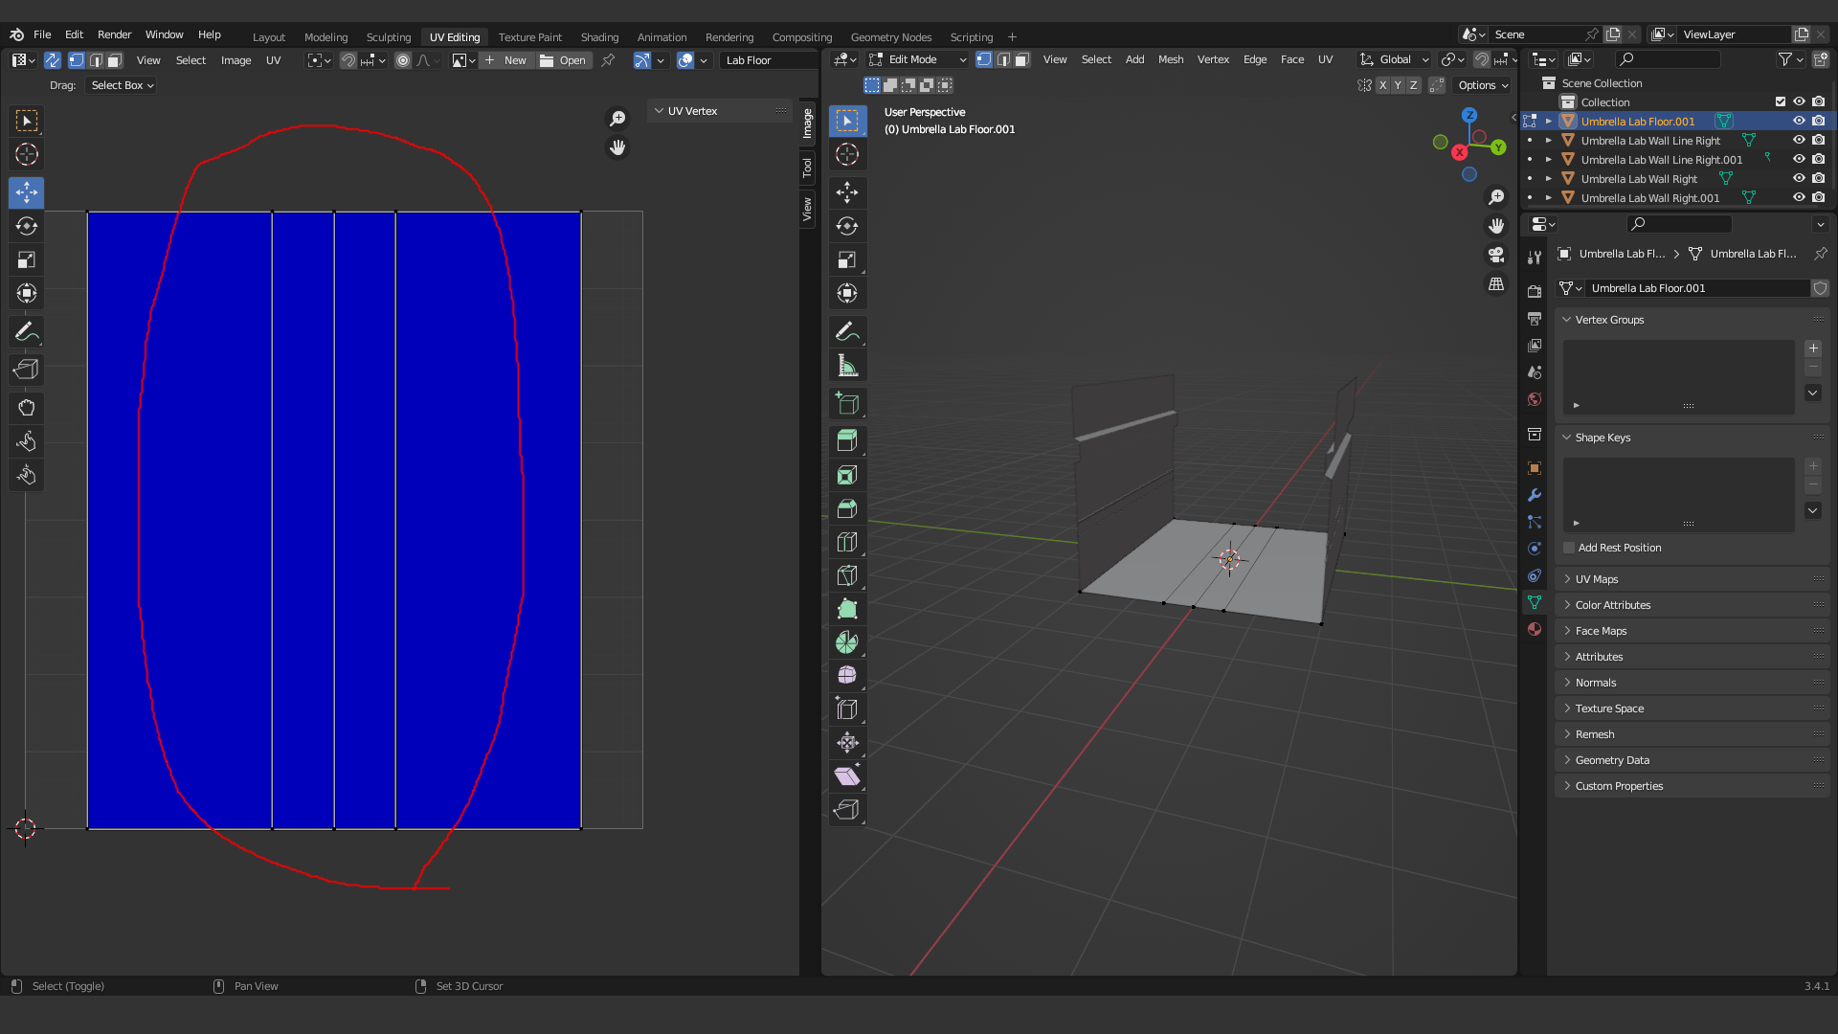Toggle camera view using the viewport camera icon

click(x=1496, y=255)
